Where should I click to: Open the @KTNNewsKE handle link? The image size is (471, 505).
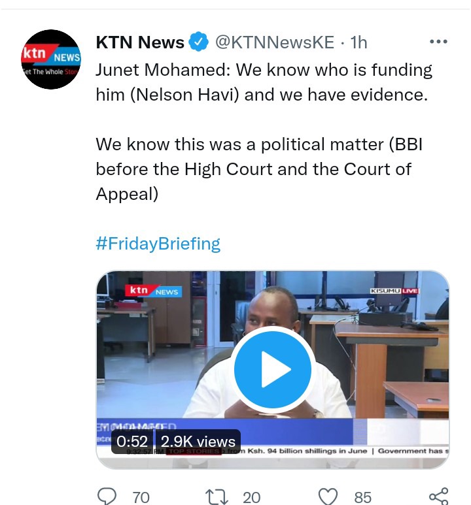point(275,42)
